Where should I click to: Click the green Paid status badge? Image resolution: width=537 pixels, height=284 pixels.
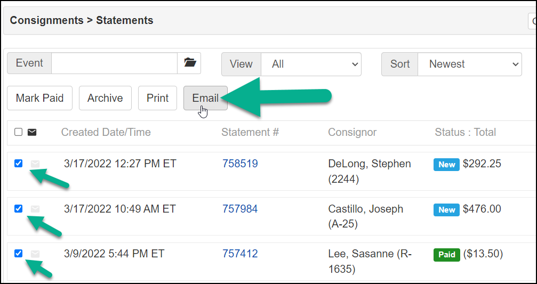[446, 255]
